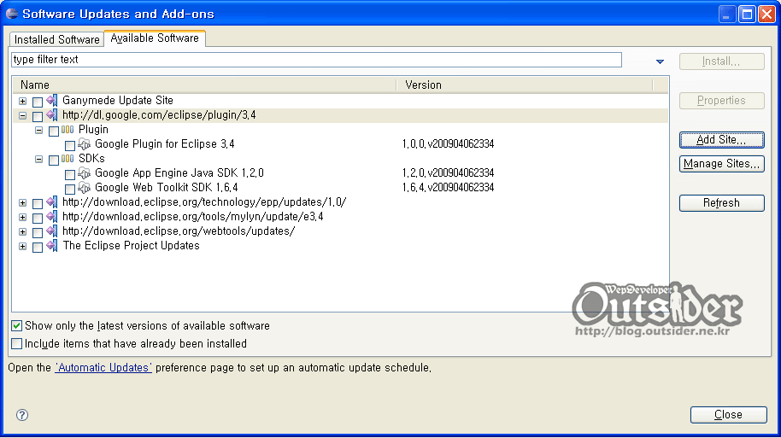The width and height of the screenshot is (781, 438).
Task: Click the webtools updates site icon
Action: (52, 231)
